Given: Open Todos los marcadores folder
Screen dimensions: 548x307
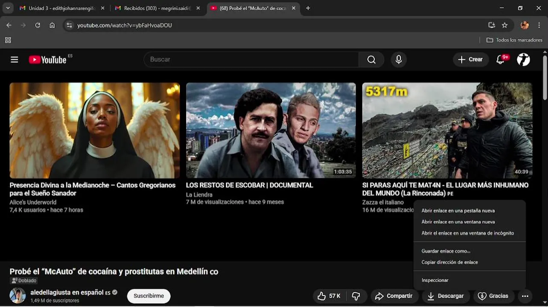Looking at the screenshot, I should pos(514,40).
